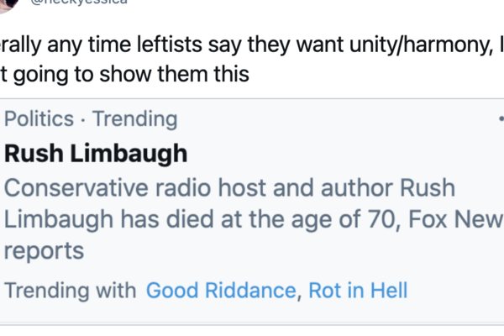Click the Trending label beside Politics
This screenshot has width=504, height=336.
click(135, 119)
